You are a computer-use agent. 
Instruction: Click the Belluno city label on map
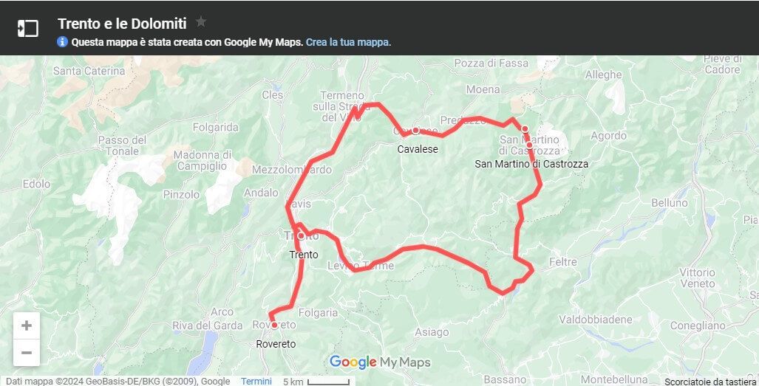coord(670,203)
